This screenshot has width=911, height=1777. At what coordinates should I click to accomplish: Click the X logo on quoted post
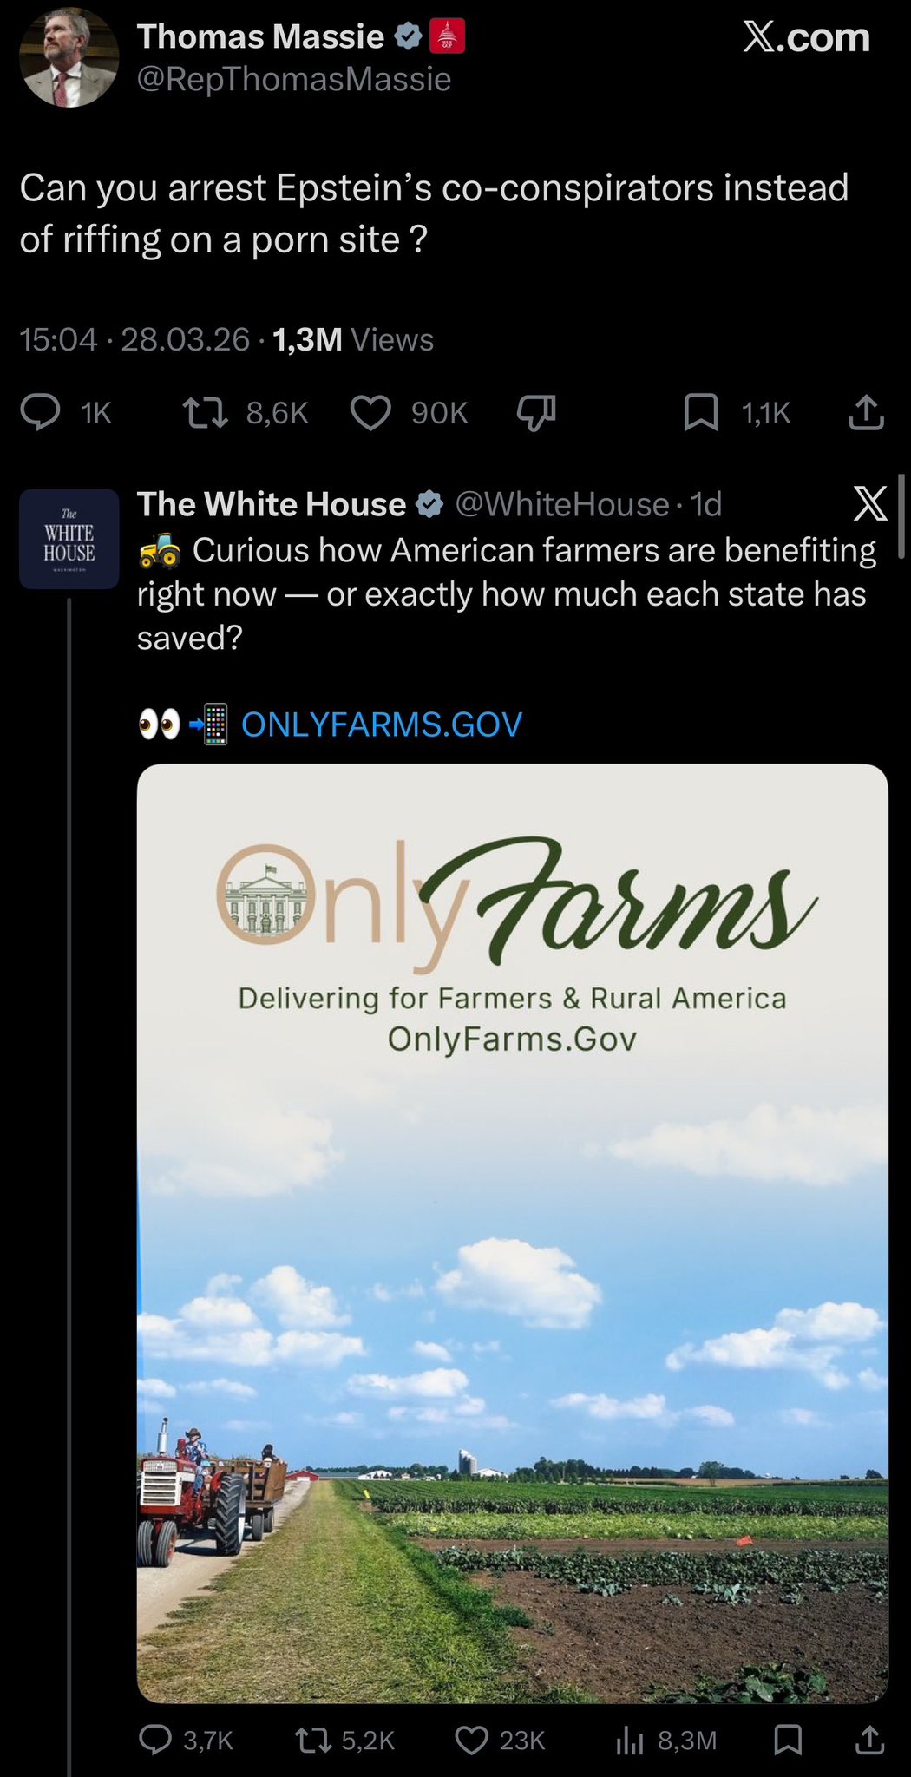pyautogui.click(x=870, y=503)
